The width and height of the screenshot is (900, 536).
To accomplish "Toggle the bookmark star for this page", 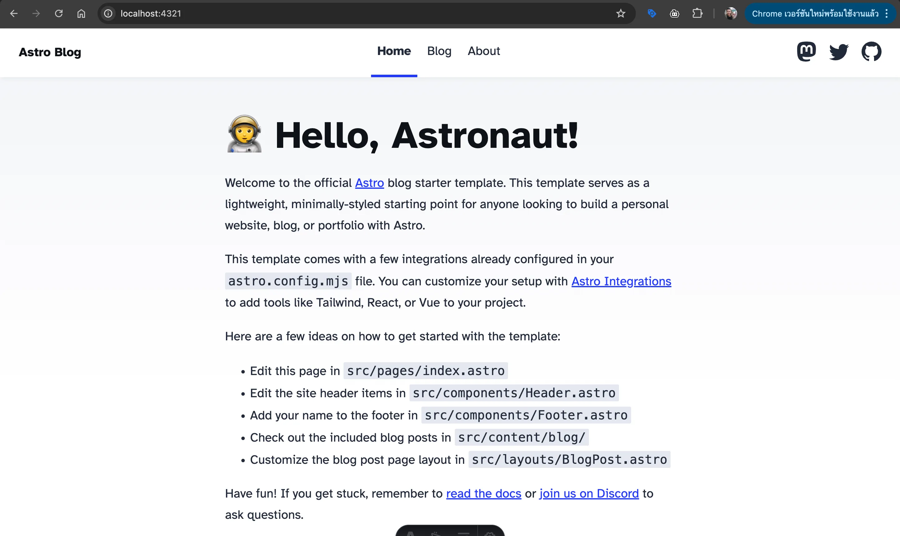I will [x=620, y=13].
